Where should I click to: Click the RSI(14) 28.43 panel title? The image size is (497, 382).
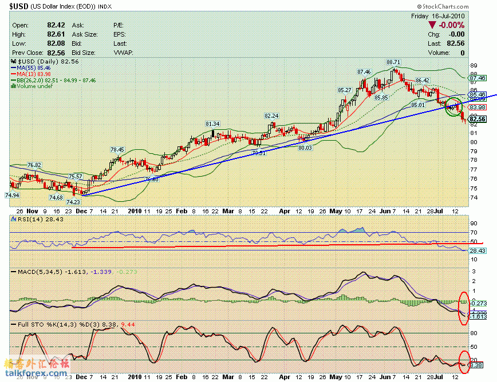click(41, 219)
